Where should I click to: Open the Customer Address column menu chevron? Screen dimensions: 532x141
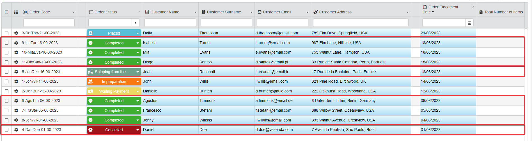pyautogui.click(x=407, y=12)
